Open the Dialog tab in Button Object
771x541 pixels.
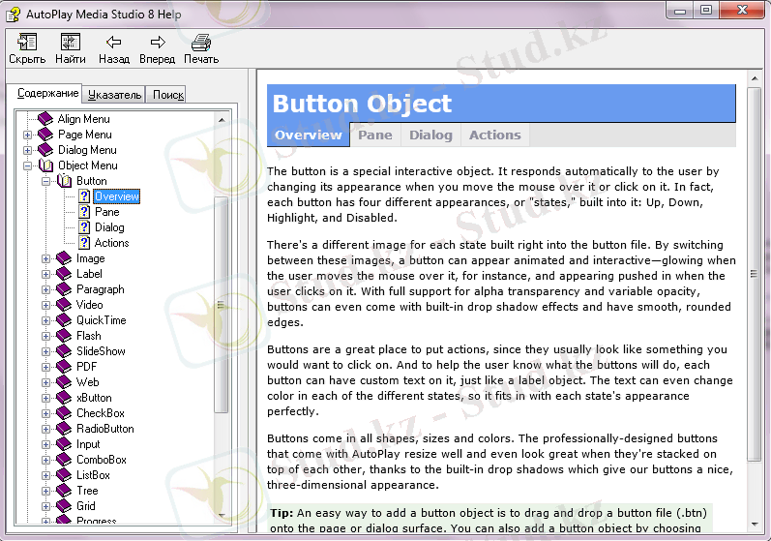(x=430, y=135)
